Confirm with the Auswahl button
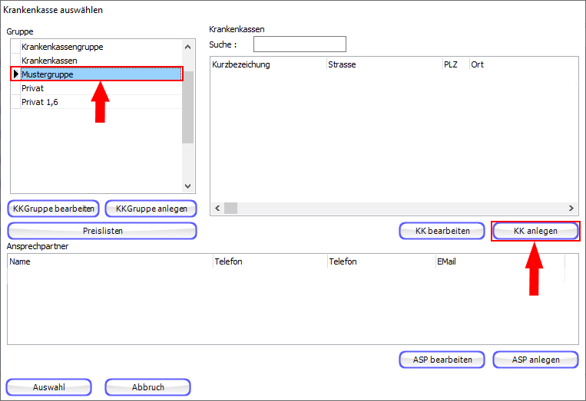 coord(49,387)
